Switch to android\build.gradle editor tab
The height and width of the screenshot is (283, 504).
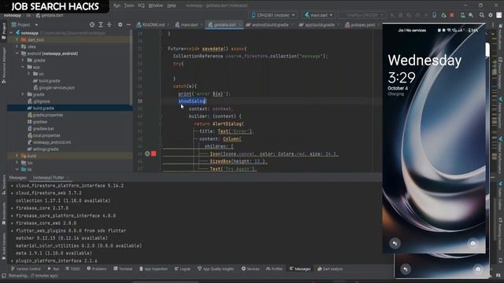tap(268, 24)
